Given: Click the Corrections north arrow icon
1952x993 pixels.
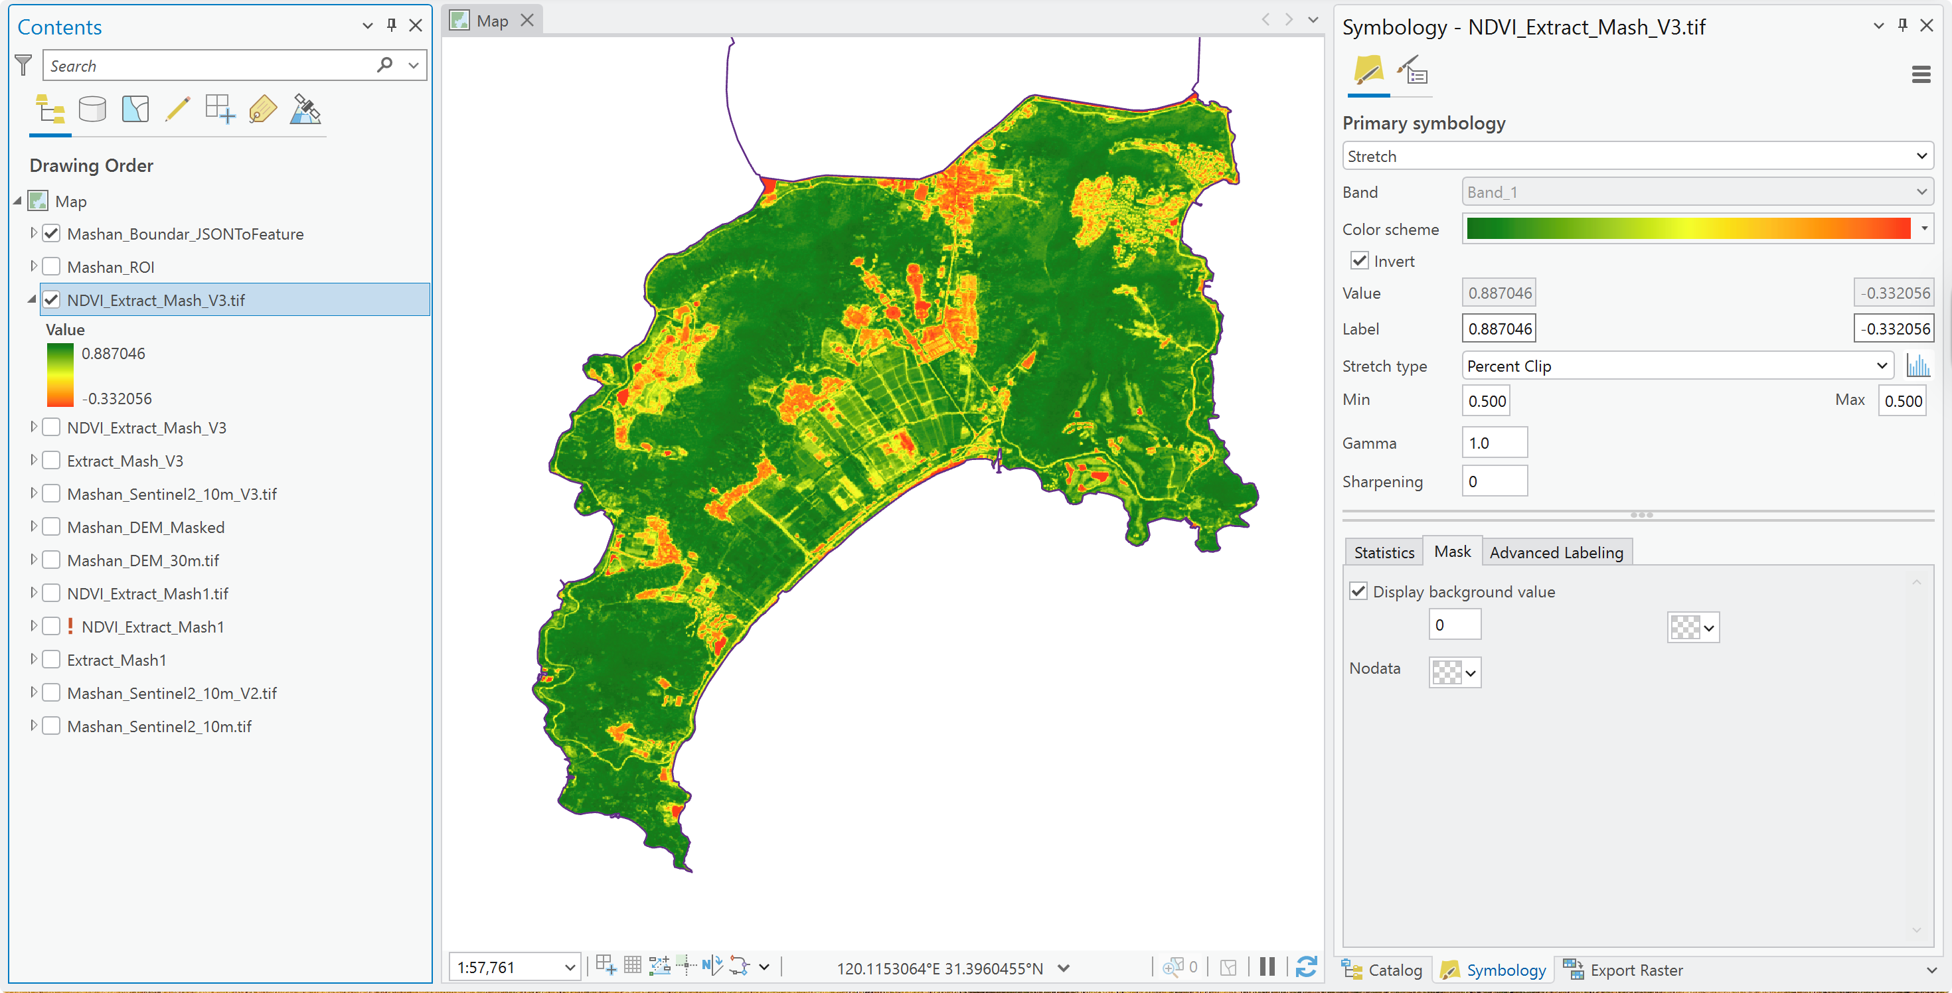Looking at the screenshot, I should 712,966.
